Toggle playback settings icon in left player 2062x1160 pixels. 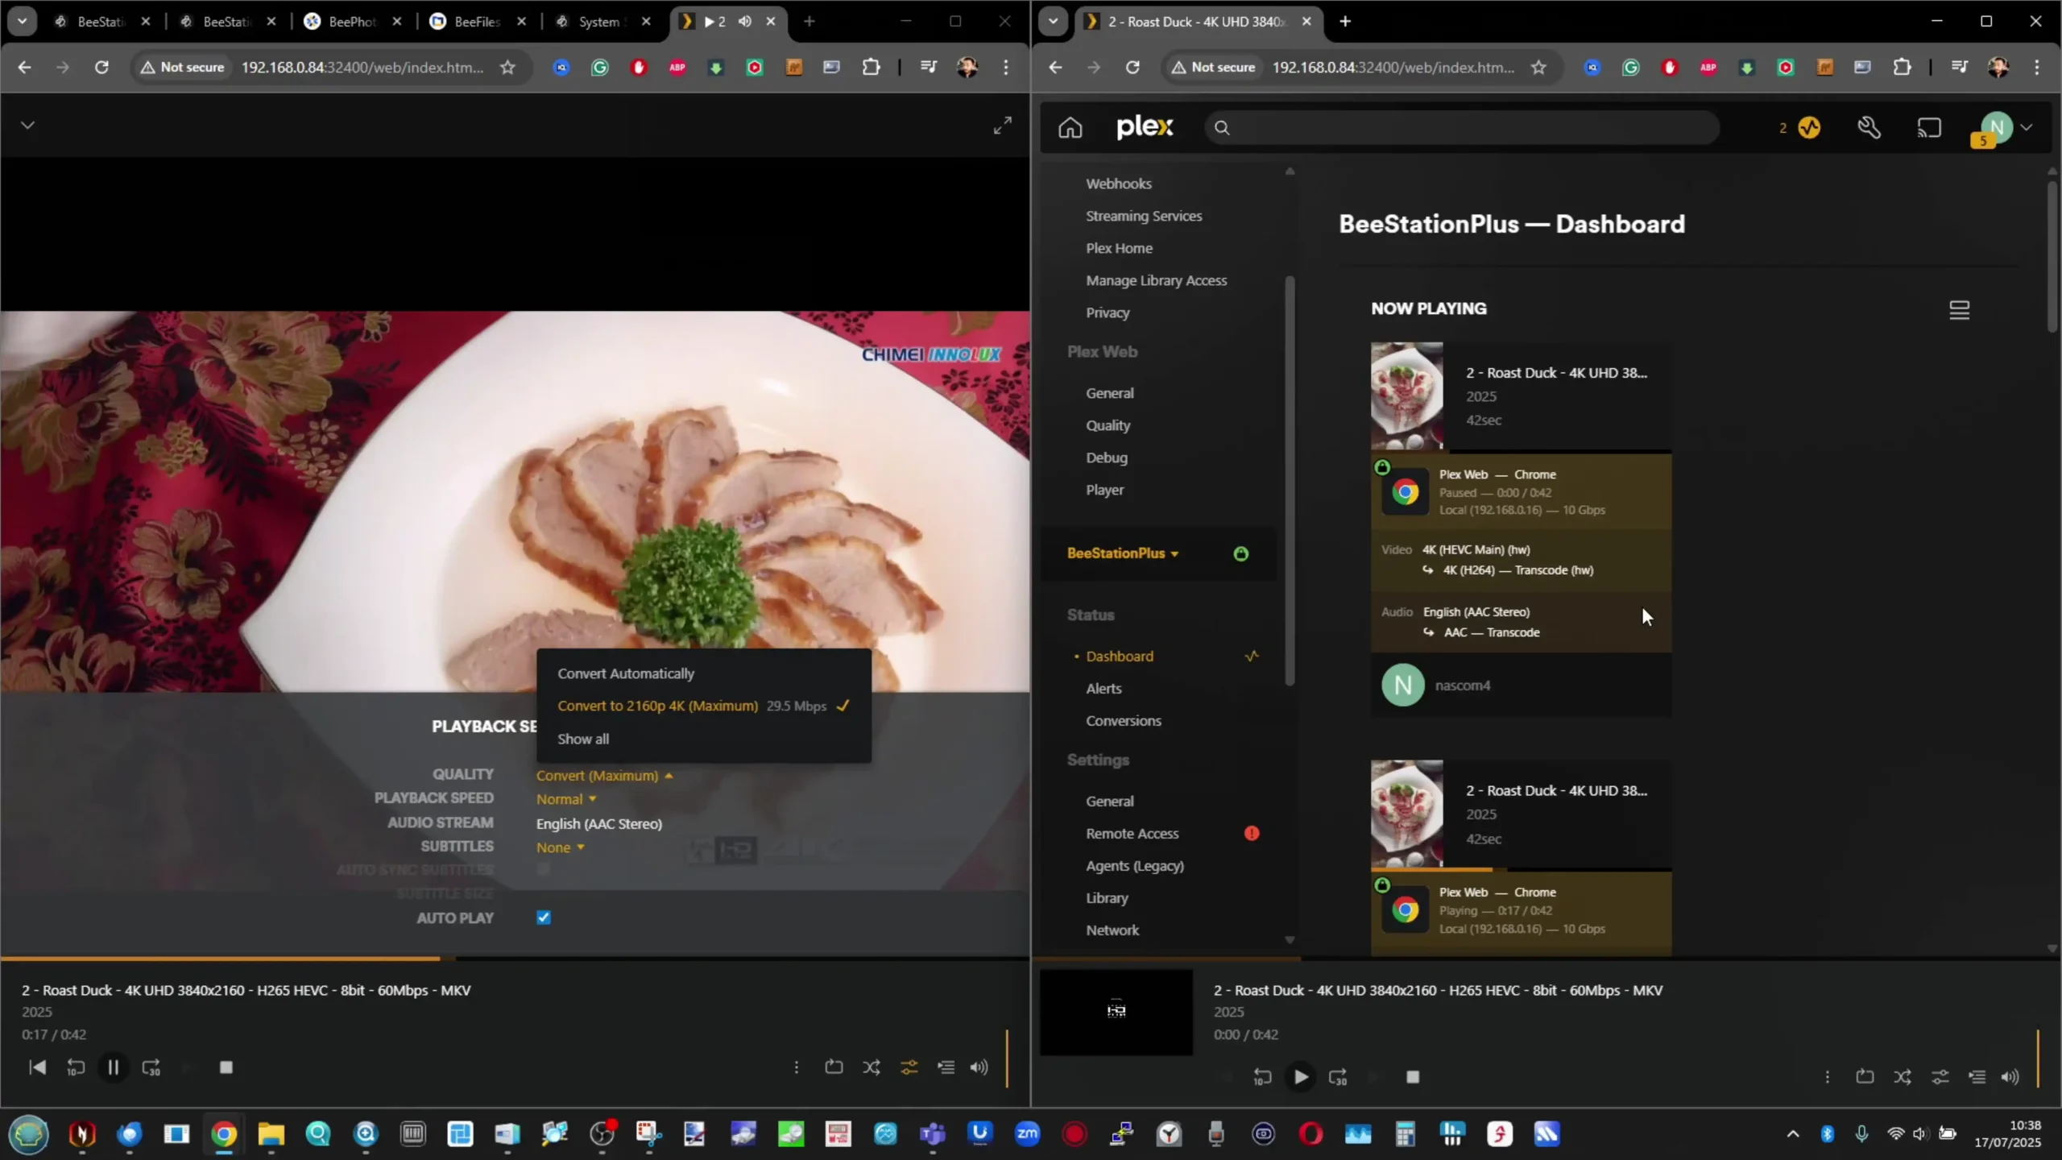(909, 1067)
